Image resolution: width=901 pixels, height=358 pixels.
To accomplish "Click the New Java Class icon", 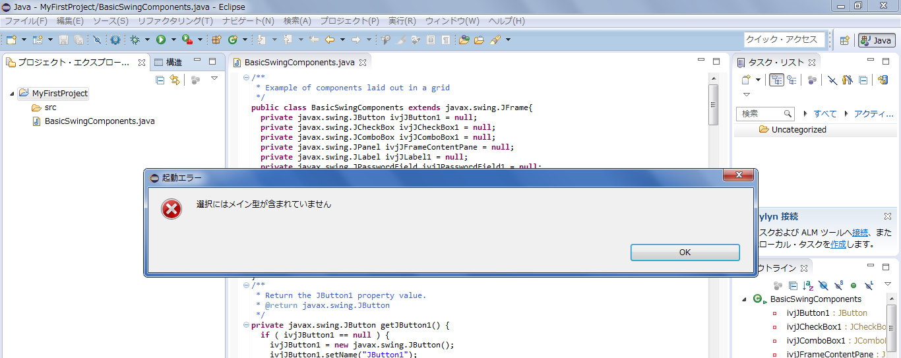I will click(233, 40).
